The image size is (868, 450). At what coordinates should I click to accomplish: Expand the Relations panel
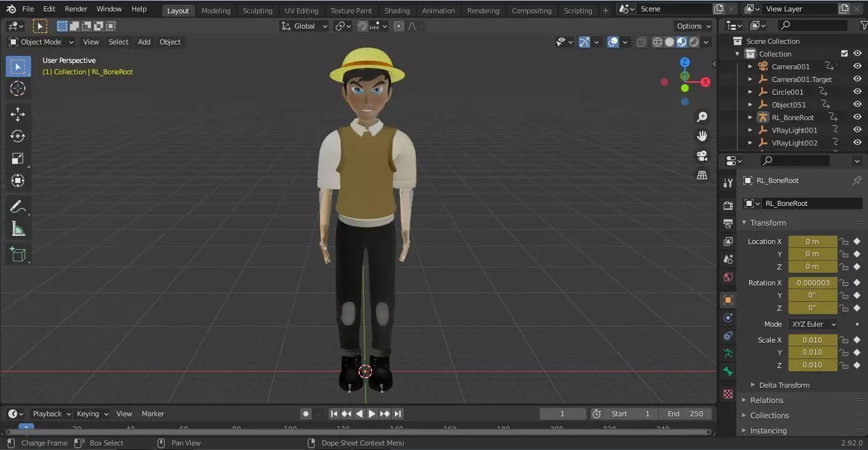(x=766, y=400)
